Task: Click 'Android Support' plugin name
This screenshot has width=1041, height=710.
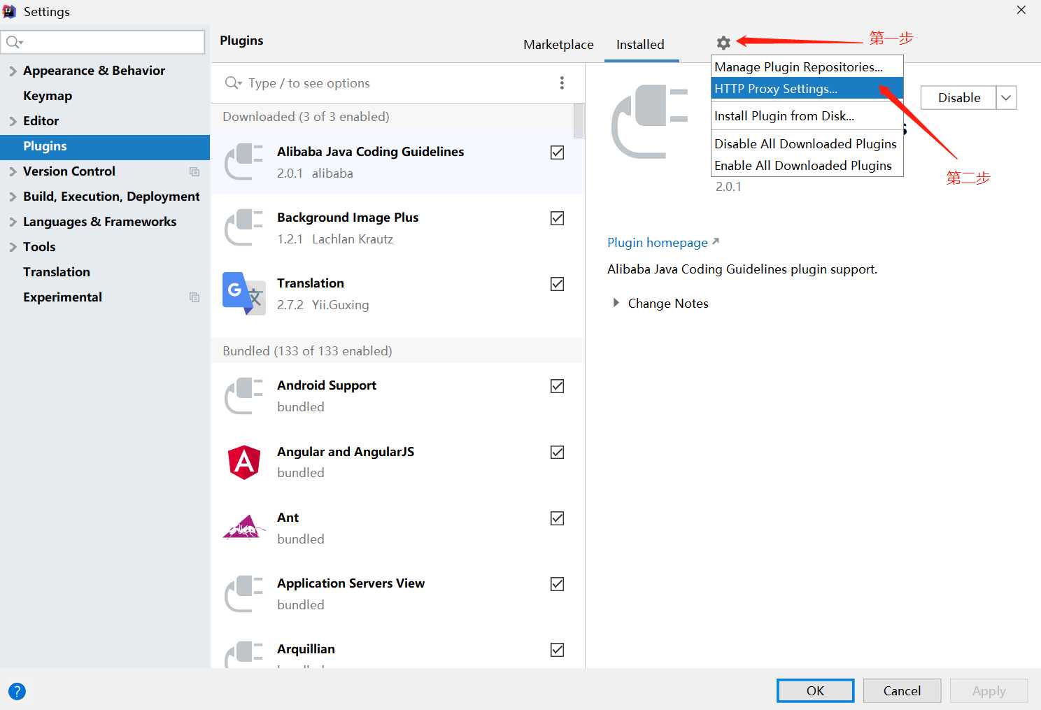Action: (327, 385)
